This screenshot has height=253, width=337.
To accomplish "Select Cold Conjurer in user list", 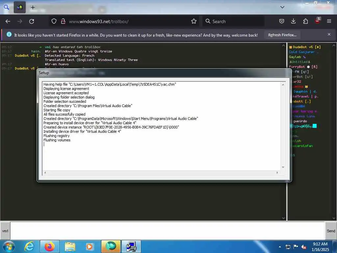I will pyautogui.click(x=304, y=52).
